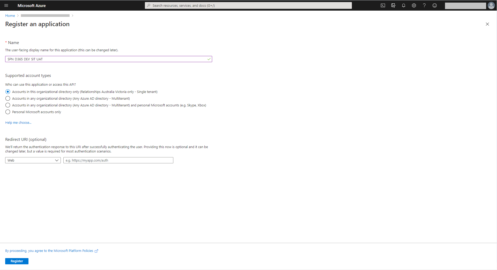Focus the Redirect URI input box
The image size is (497, 270).
[x=118, y=160]
